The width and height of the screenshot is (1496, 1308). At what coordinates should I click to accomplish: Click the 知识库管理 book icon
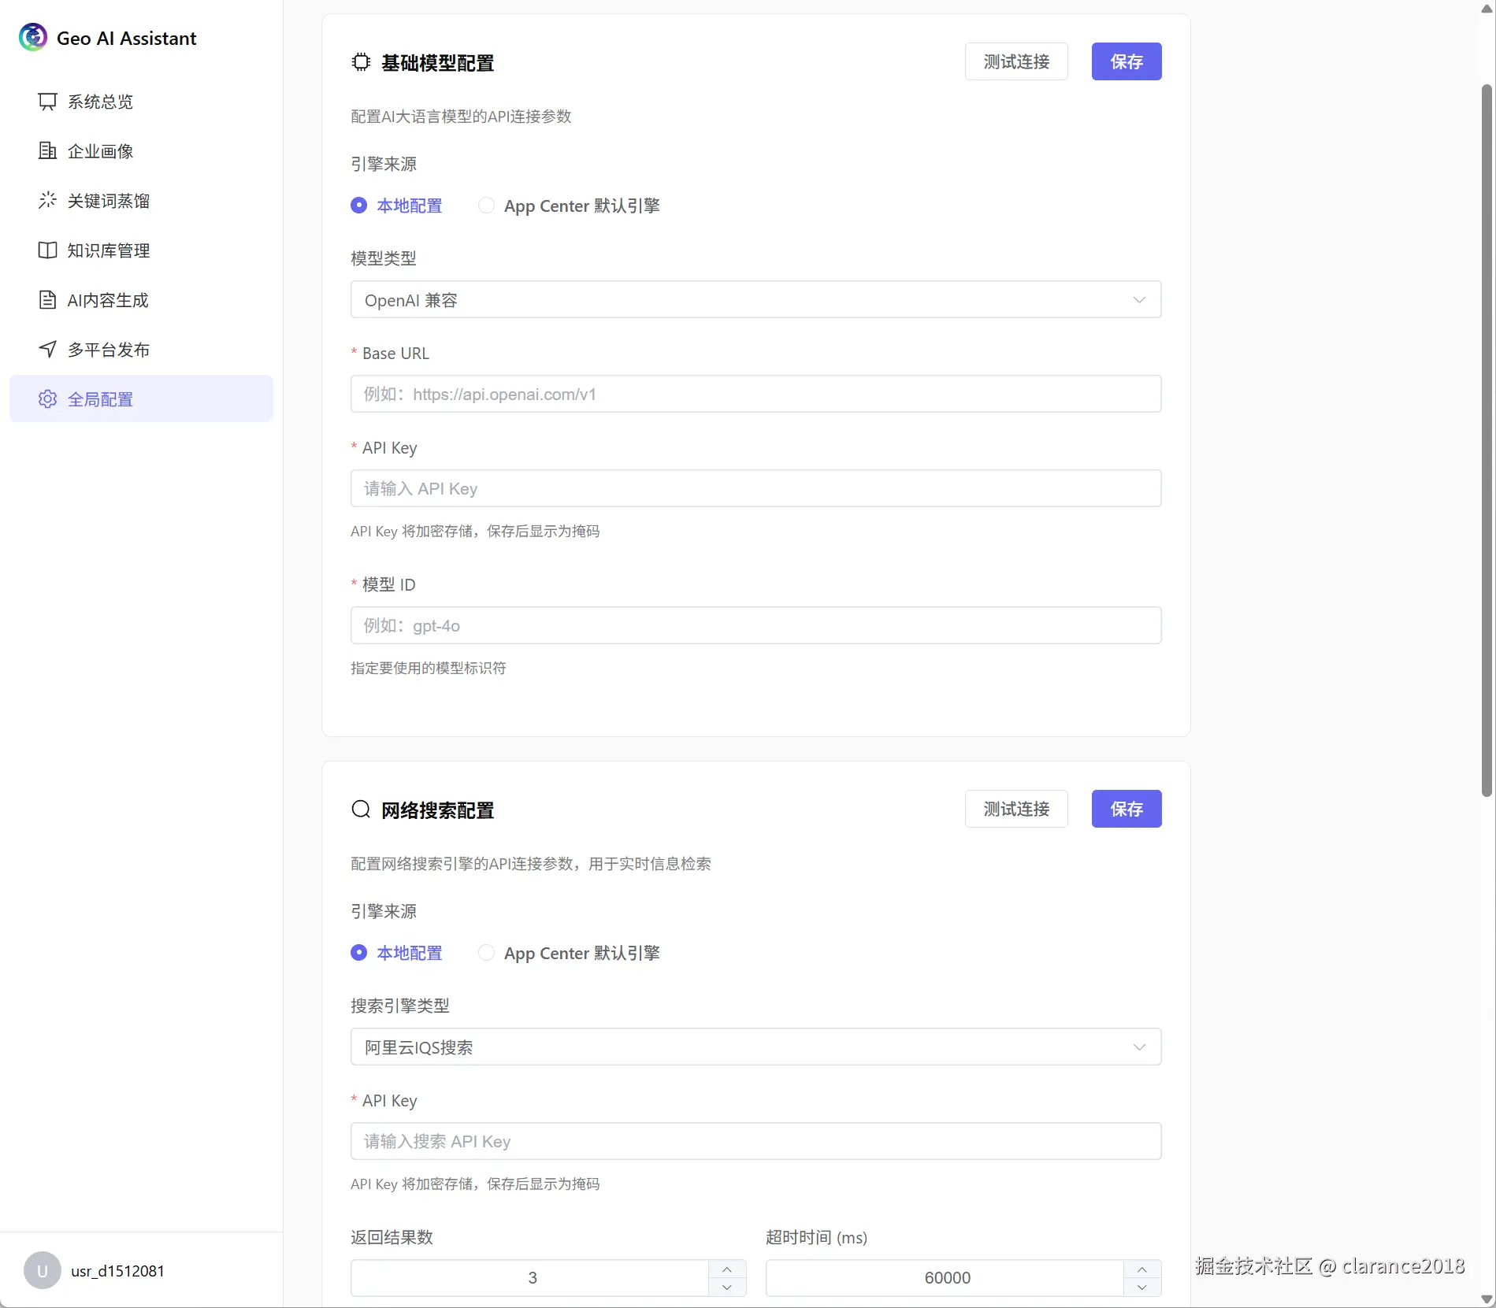point(48,250)
